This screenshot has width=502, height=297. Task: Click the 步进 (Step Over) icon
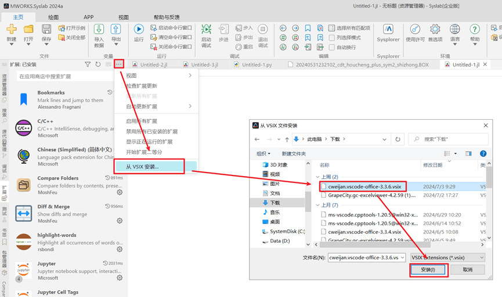coord(223,29)
